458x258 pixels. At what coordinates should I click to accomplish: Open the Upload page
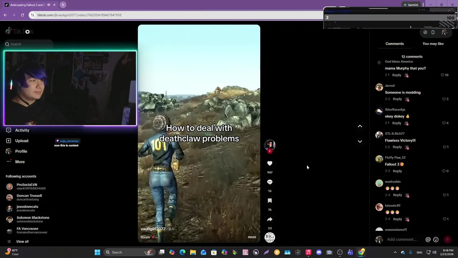(x=22, y=141)
